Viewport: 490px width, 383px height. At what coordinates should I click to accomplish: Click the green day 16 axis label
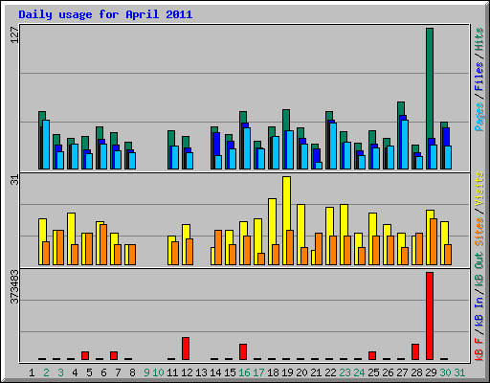[244, 372]
